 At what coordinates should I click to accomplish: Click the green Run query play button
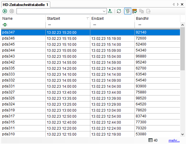click(5, 11)
